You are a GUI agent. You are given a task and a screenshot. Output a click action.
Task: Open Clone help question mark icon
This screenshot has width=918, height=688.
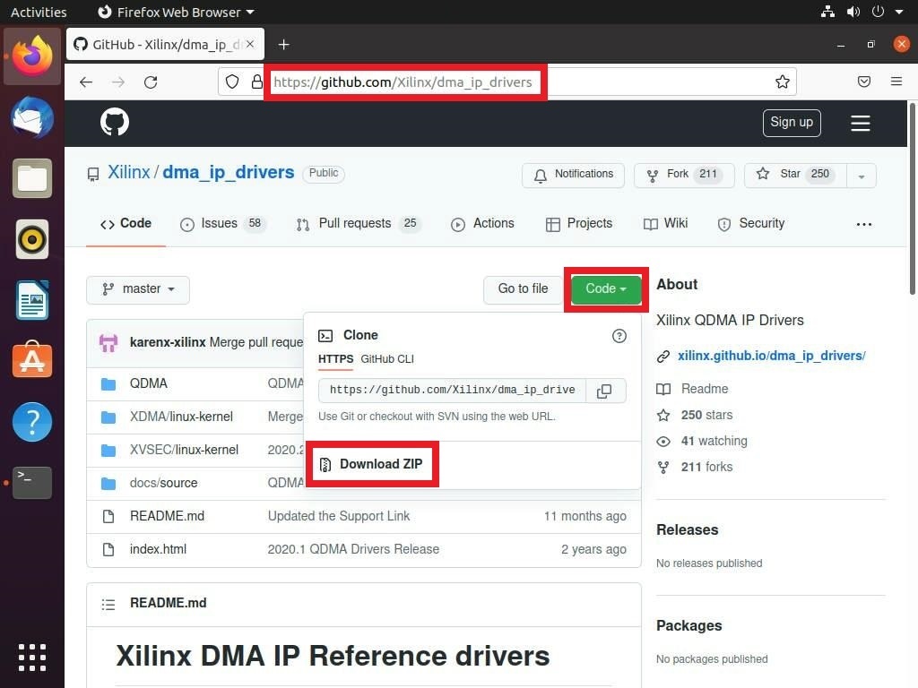[619, 336]
